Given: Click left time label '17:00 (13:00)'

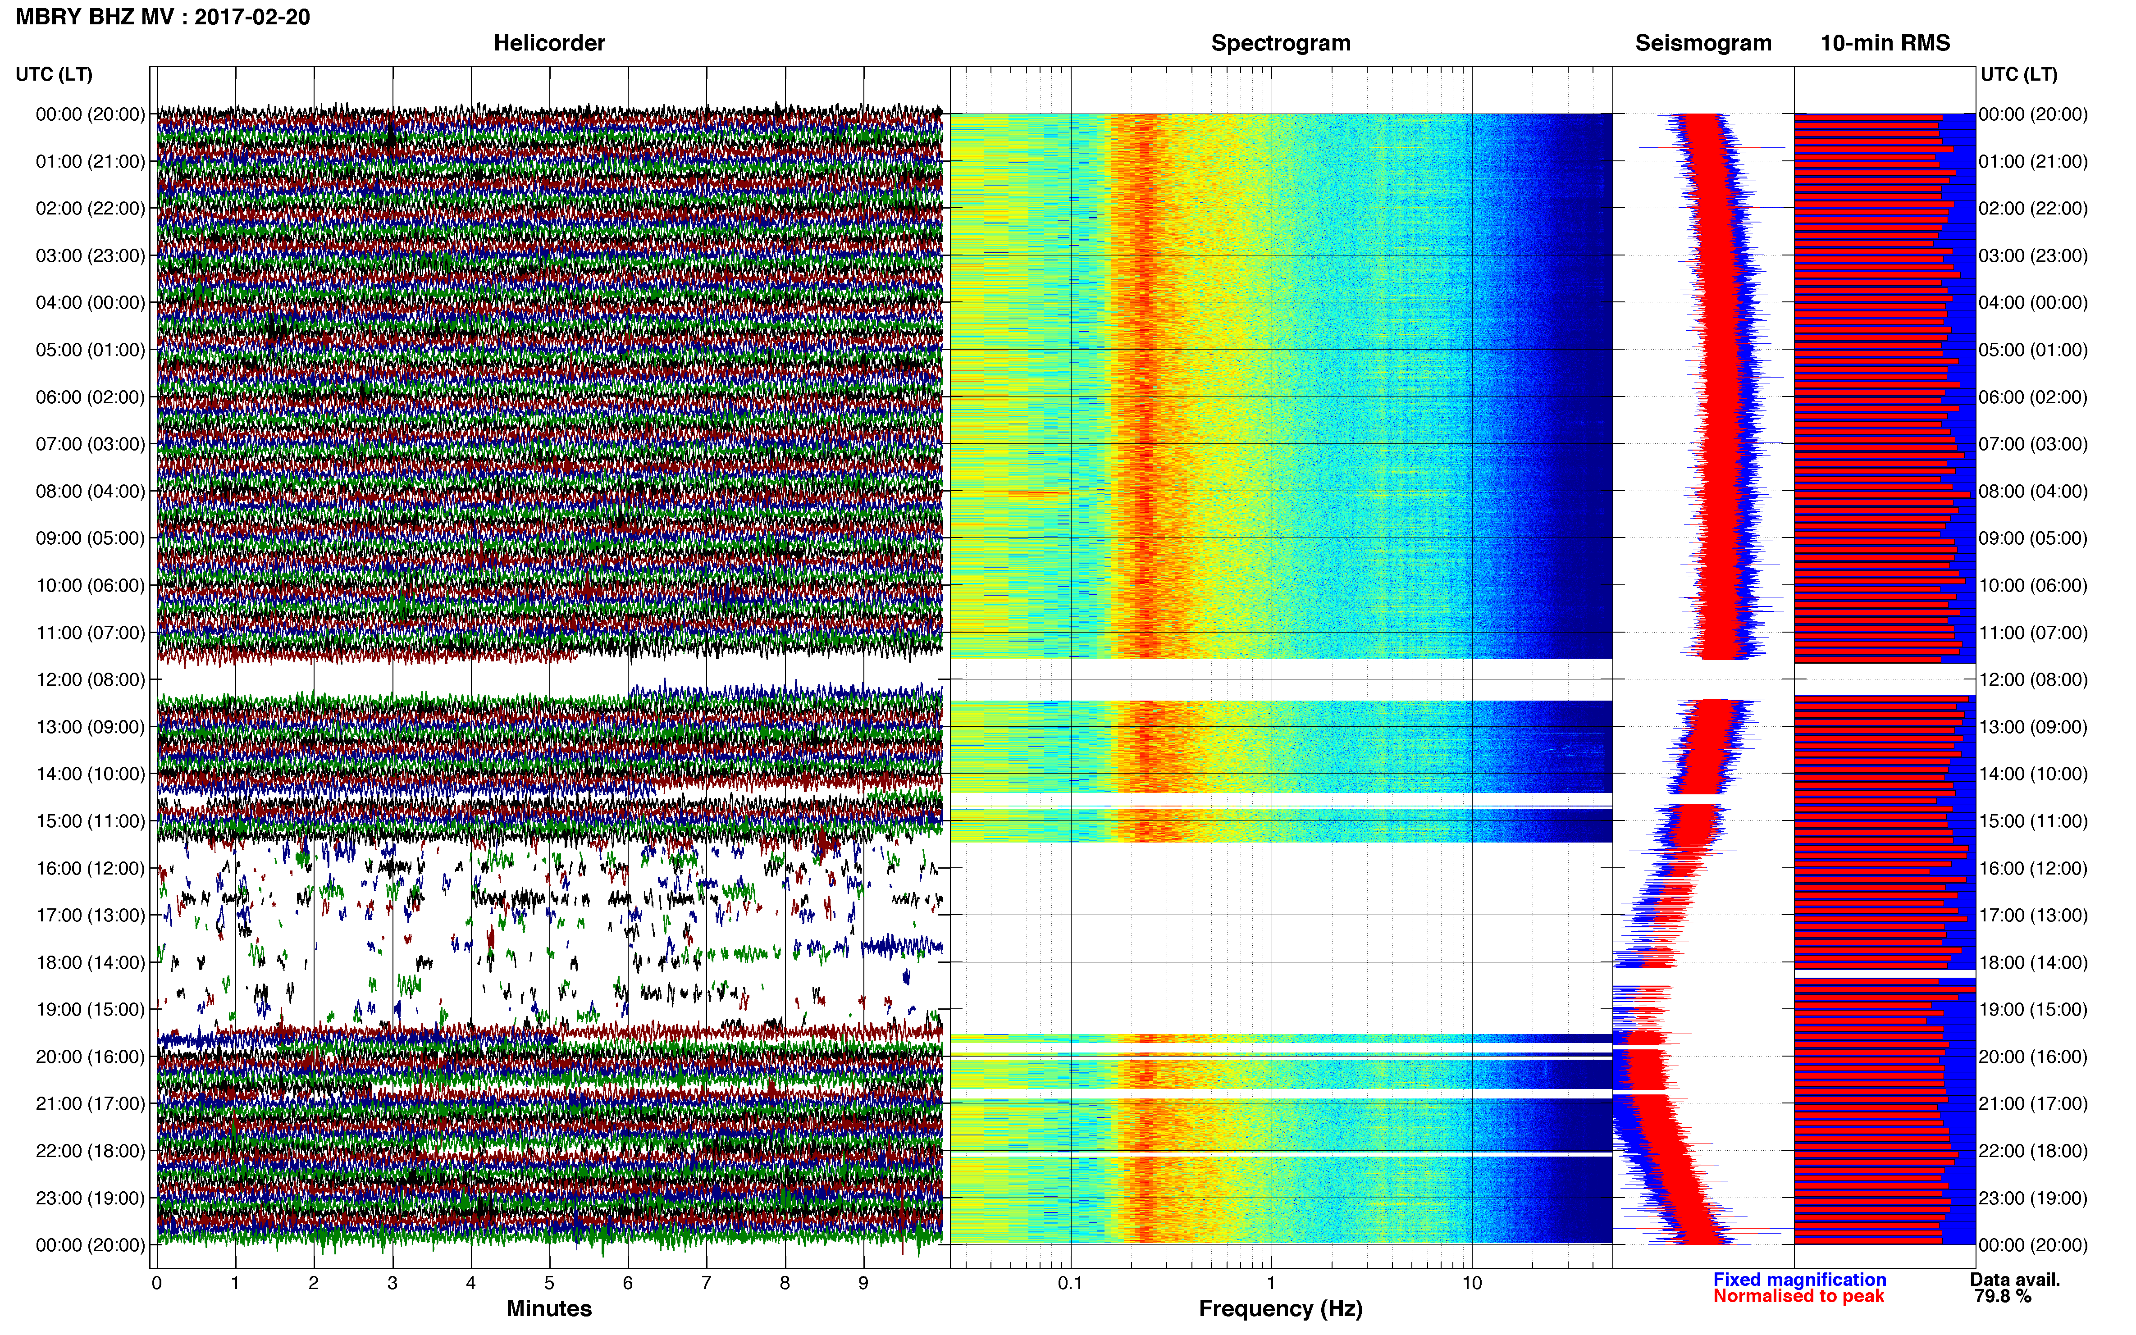Looking at the screenshot, I should (90, 916).
